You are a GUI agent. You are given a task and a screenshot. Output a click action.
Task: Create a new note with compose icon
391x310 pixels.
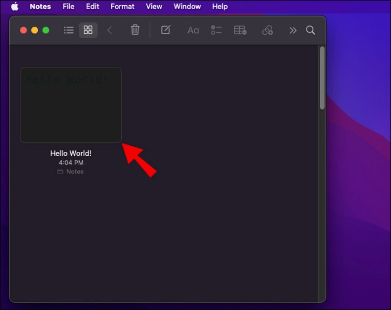click(165, 30)
